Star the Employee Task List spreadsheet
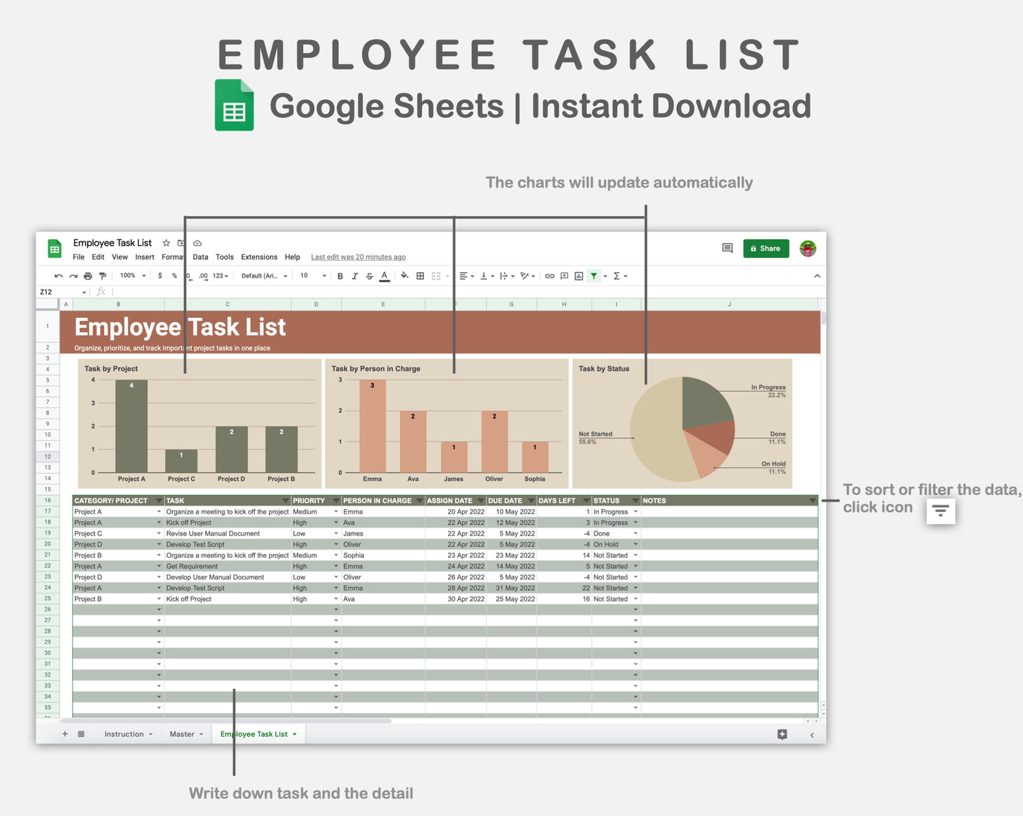The height and width of the screenshot is (816, 1023). click(166, 243)
